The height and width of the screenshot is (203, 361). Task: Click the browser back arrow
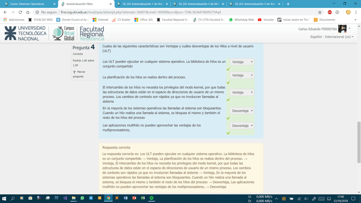click(6, 12)
